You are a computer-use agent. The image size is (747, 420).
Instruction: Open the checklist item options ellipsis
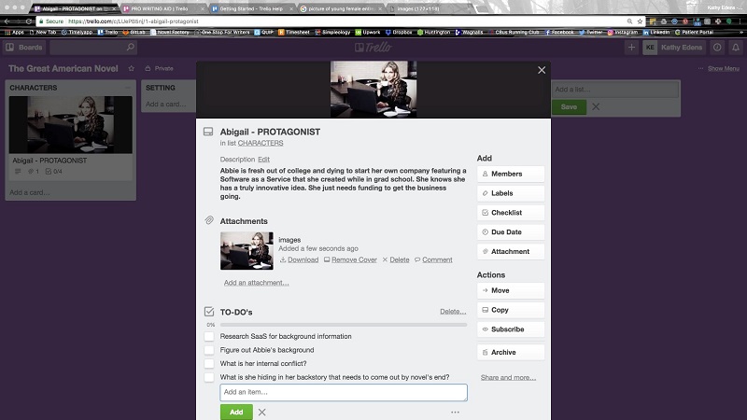(455, 413)
